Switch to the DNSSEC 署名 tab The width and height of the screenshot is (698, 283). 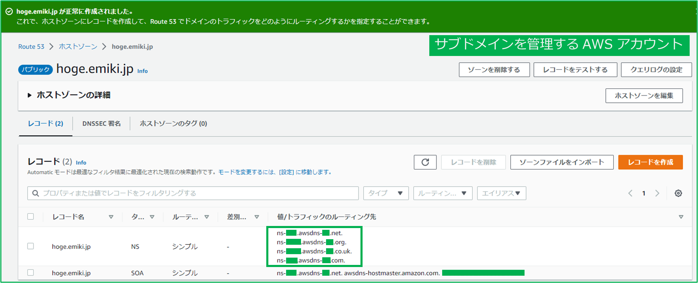pyautogui.click(x=102, y=123)
